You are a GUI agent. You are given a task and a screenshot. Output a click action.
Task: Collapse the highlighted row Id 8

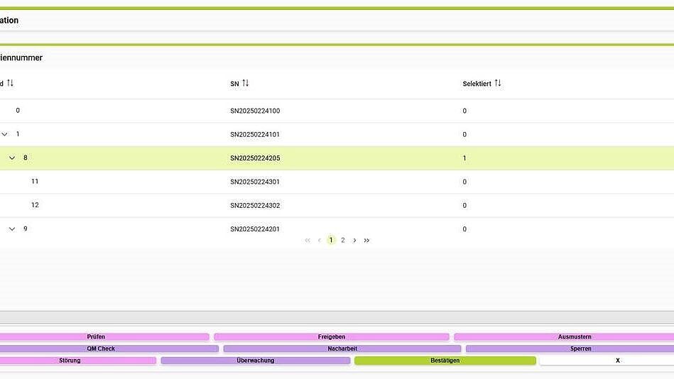pyautogui.click(x=12, y=158)
